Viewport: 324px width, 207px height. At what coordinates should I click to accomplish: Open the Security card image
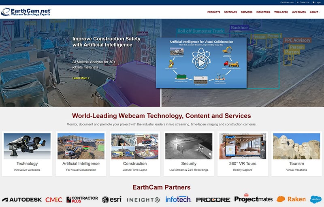(189, 146)
